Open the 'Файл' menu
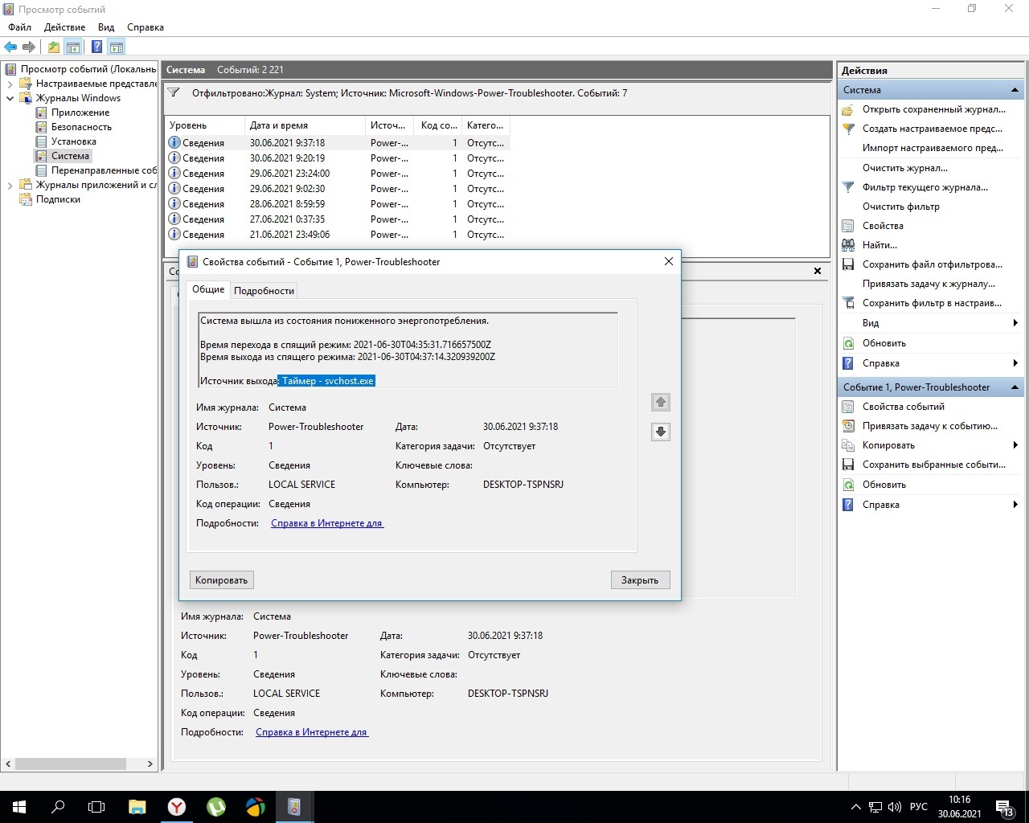This screenshot has width=1029, height=823. (x=20, y=27)
